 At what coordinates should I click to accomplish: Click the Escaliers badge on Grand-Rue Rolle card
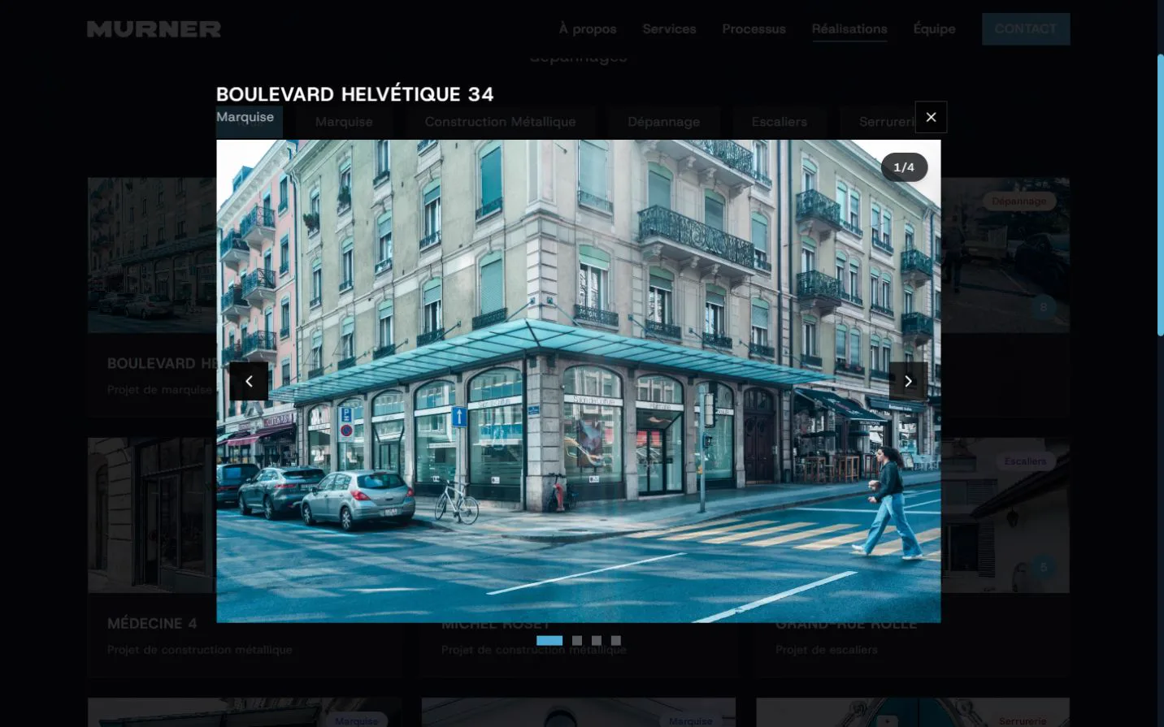(x=1025, y=461)
